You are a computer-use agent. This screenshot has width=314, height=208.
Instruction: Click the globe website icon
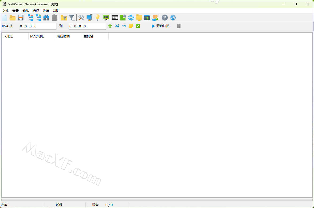pyautogui.click(x=172, y=18)
